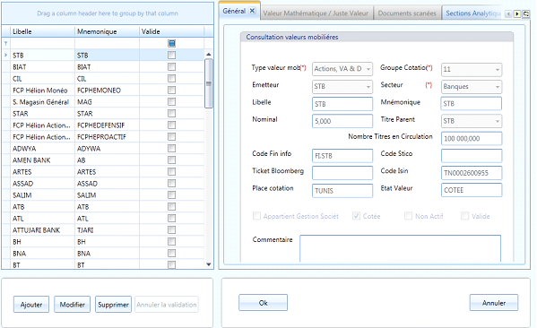Image resolution: width=537 pixels, height=328 pixels.
Task: Toggle the Valide filter checkbox in filter row
Action: pos(171,43)
